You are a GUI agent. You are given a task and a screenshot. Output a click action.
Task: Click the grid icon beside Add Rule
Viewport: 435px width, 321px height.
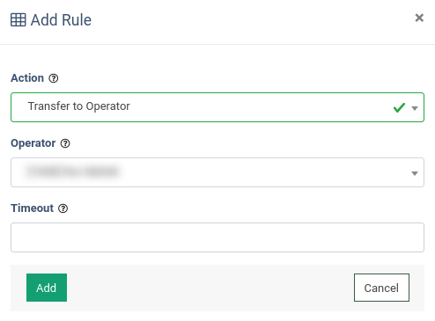(18, 20)
